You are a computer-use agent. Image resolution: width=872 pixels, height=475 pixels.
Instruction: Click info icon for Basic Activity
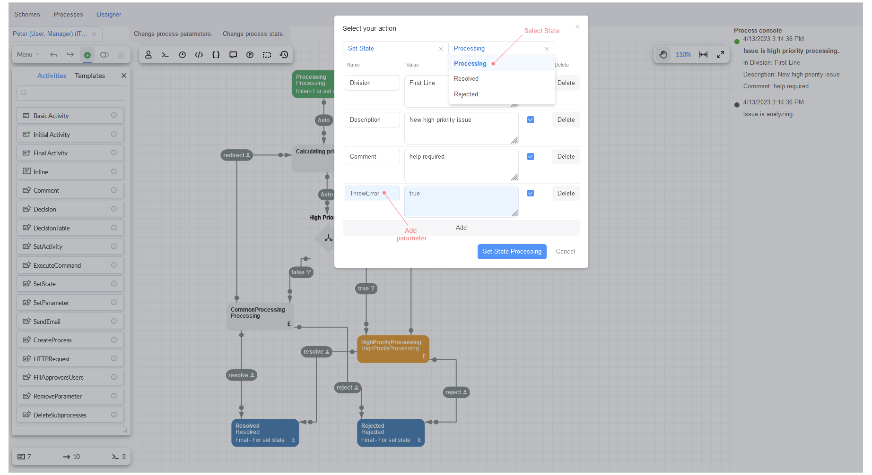(x=114, y=116)
